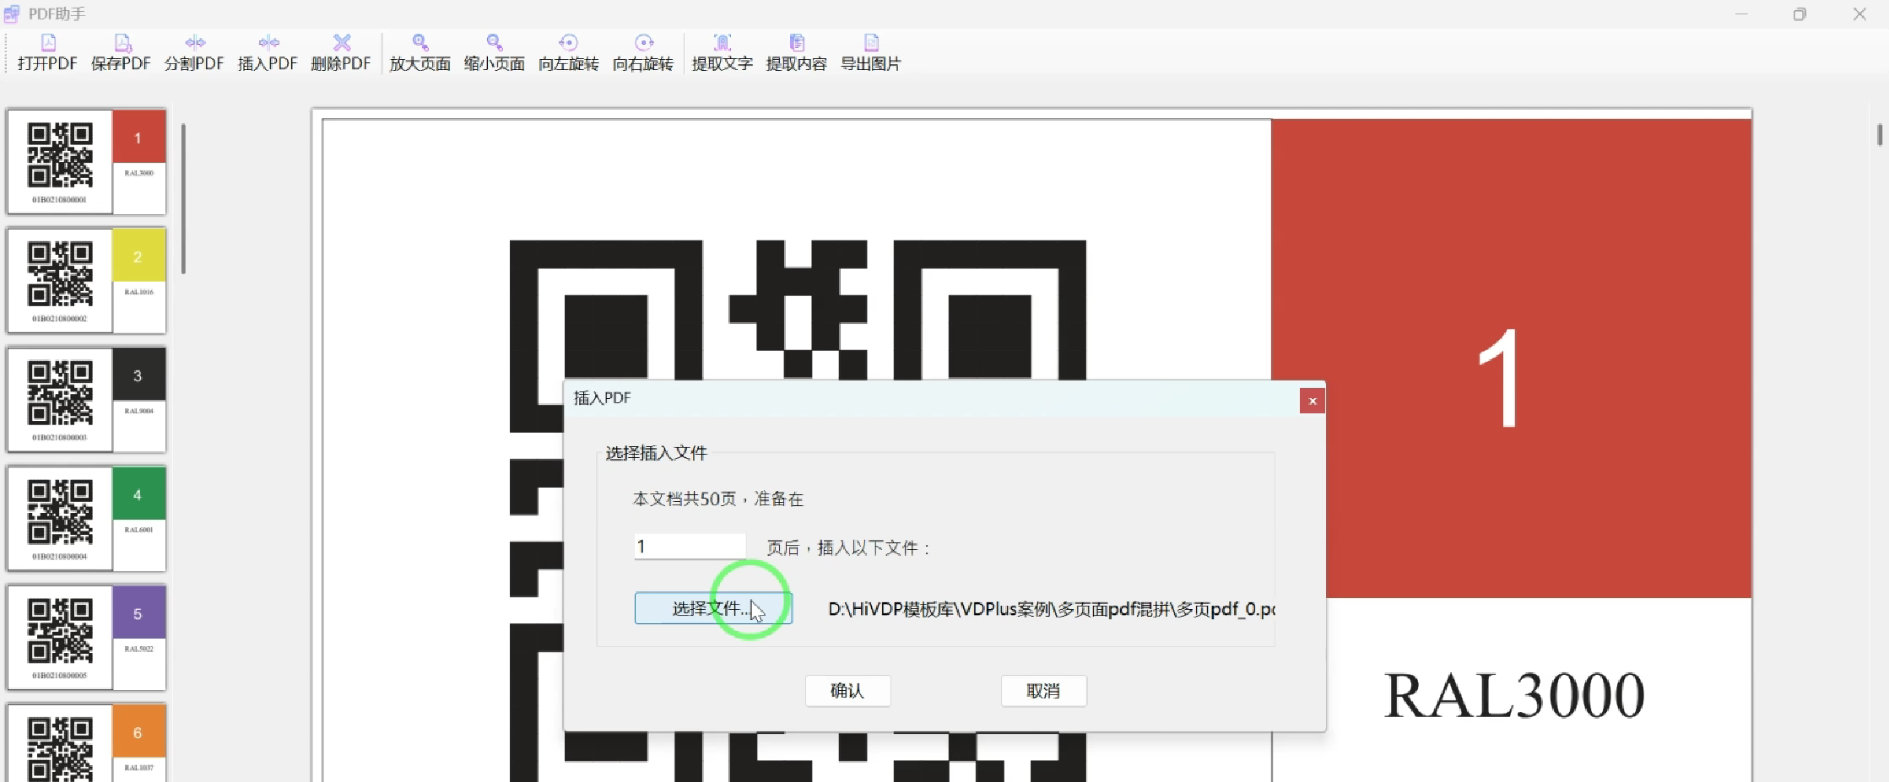Select page 2 yellow thumbnail
Screen dimensions: 1889x782
[87, 280]
